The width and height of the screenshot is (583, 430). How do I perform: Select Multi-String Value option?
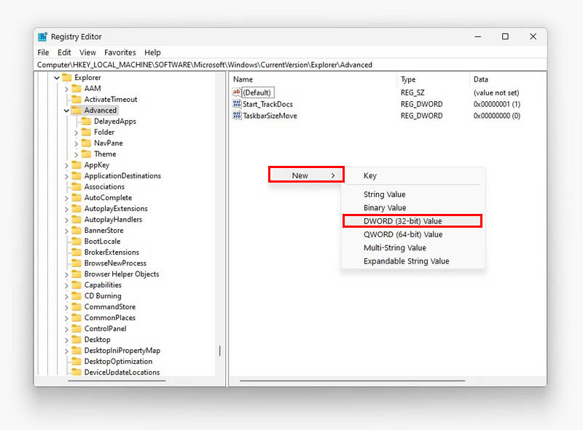coord(413,247)
